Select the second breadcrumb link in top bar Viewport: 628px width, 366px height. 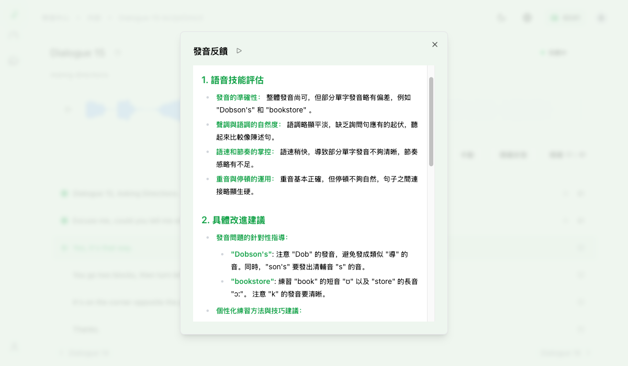click(x=93, y=17)
